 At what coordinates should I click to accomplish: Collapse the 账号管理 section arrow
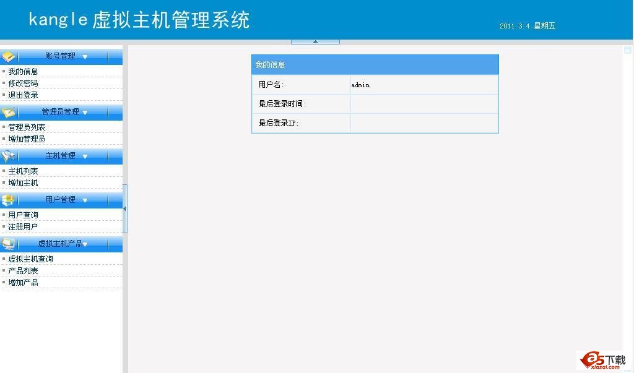[85, 57]
